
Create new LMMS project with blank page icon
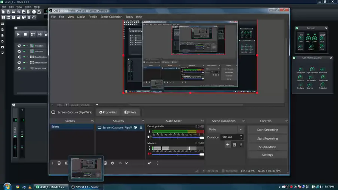pos(3,12)
